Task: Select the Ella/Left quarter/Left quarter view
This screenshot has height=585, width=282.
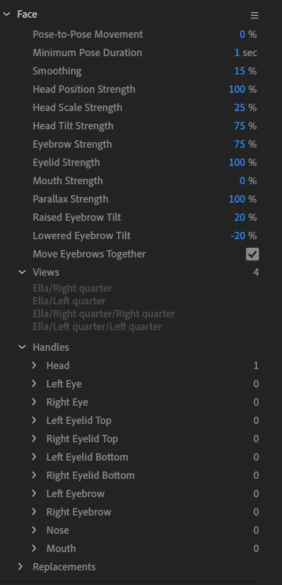Action: point(97,326)
